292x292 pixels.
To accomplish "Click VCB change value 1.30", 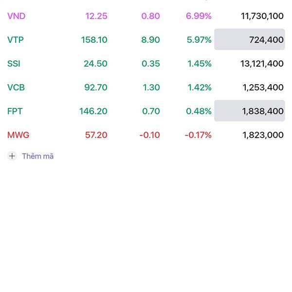I will [x=151, y=88].
